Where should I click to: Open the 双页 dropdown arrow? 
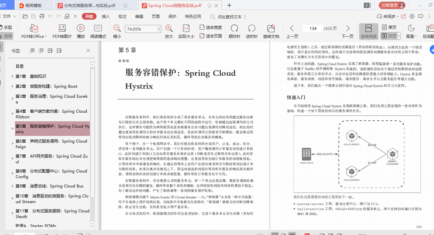pos(398,36)
